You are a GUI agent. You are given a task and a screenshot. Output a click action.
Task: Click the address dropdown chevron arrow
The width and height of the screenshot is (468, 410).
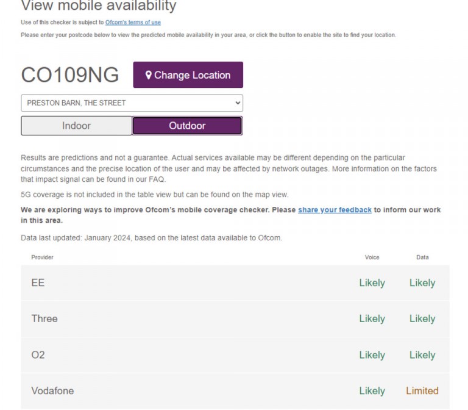[237, 103]
